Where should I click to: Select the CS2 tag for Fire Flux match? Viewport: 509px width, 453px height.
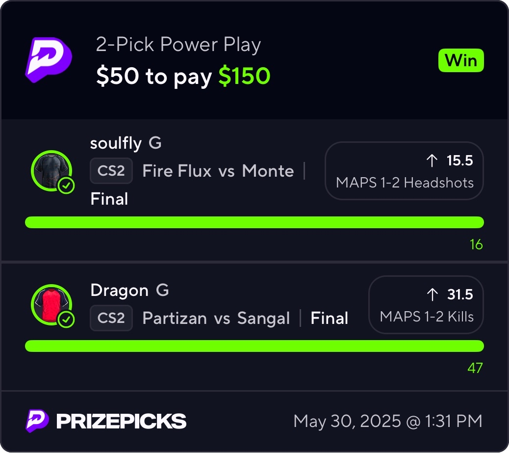click(111, 171)
